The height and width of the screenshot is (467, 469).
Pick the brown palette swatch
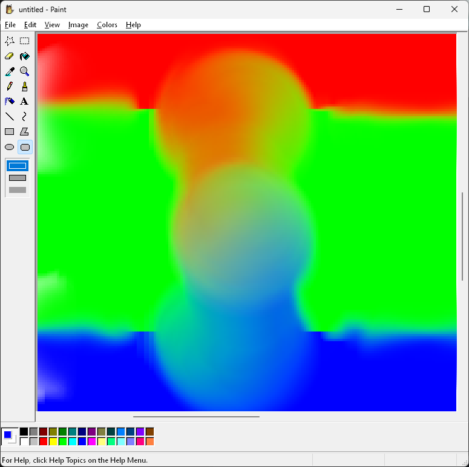[150, 432]
